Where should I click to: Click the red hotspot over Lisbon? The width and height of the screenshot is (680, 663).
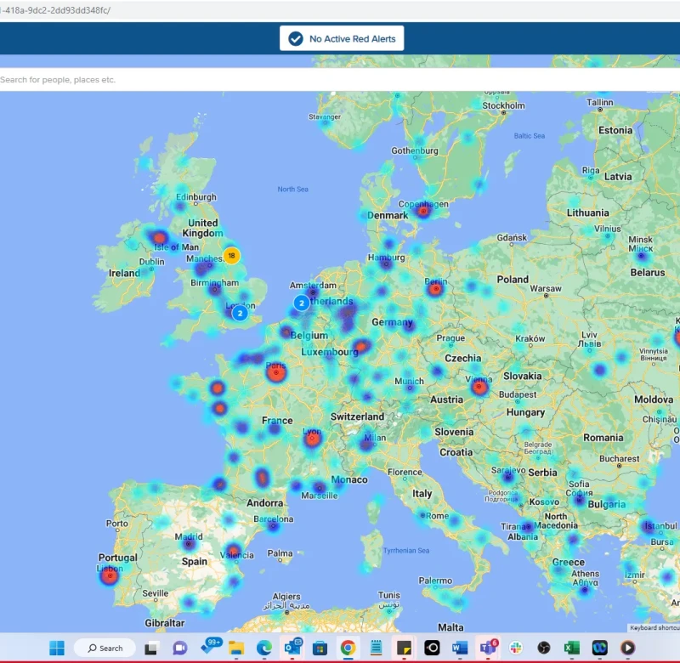[110, 575]
